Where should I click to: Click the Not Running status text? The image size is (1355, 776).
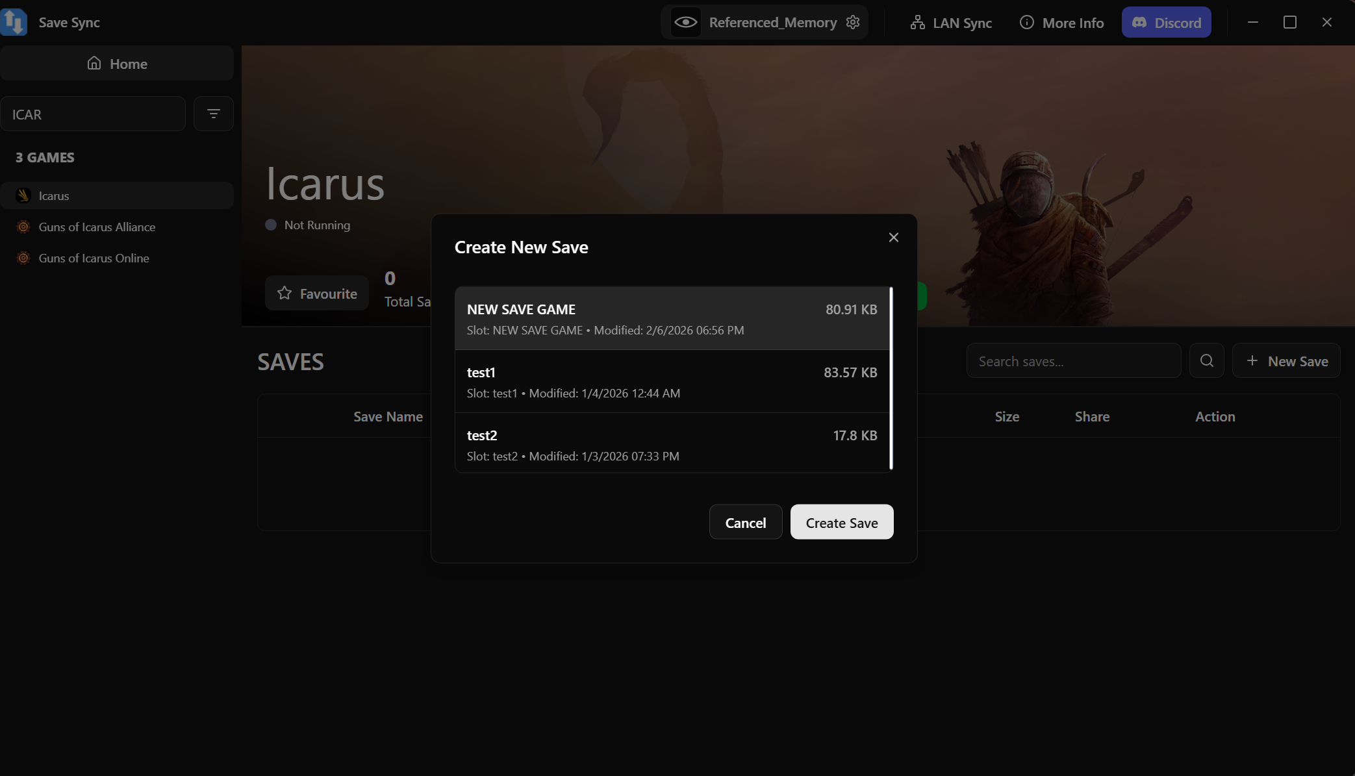point(317,225)
